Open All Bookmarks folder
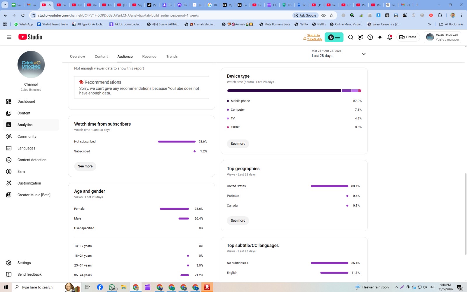467x292 pixels. click(x=451, y=24)
